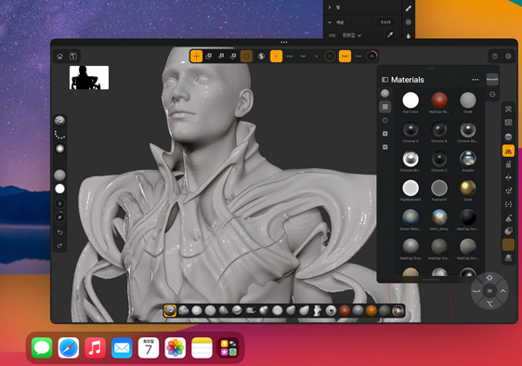The image size is (522, 366).
Task: Toggle Zadd mode in top toolbar
Action: 345,57
